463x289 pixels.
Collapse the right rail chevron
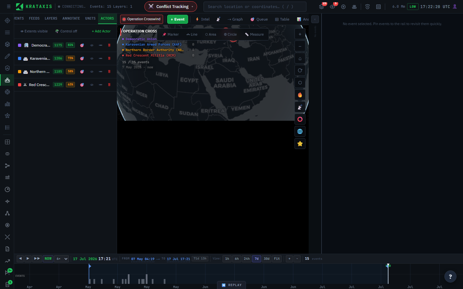(315, 19)
